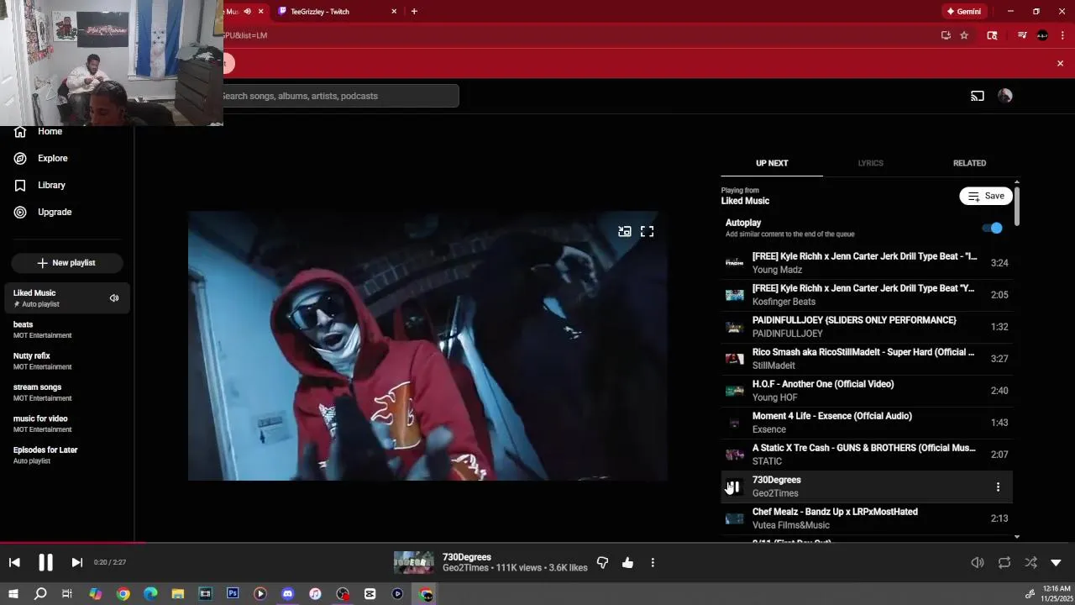
Task: Click the speaker icon beside Liked Music
Action: tap(114, 298)
